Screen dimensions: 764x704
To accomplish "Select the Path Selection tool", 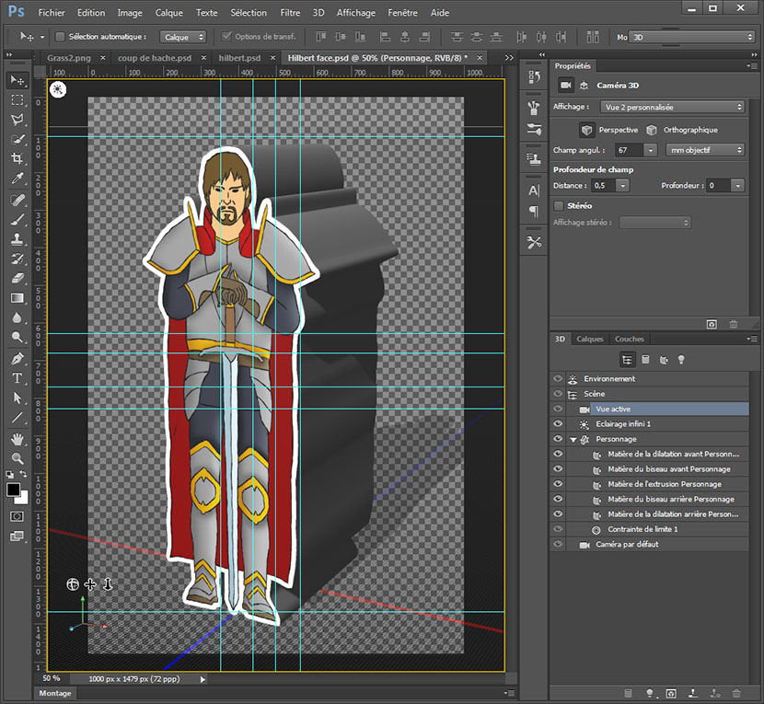I will 17,398.
